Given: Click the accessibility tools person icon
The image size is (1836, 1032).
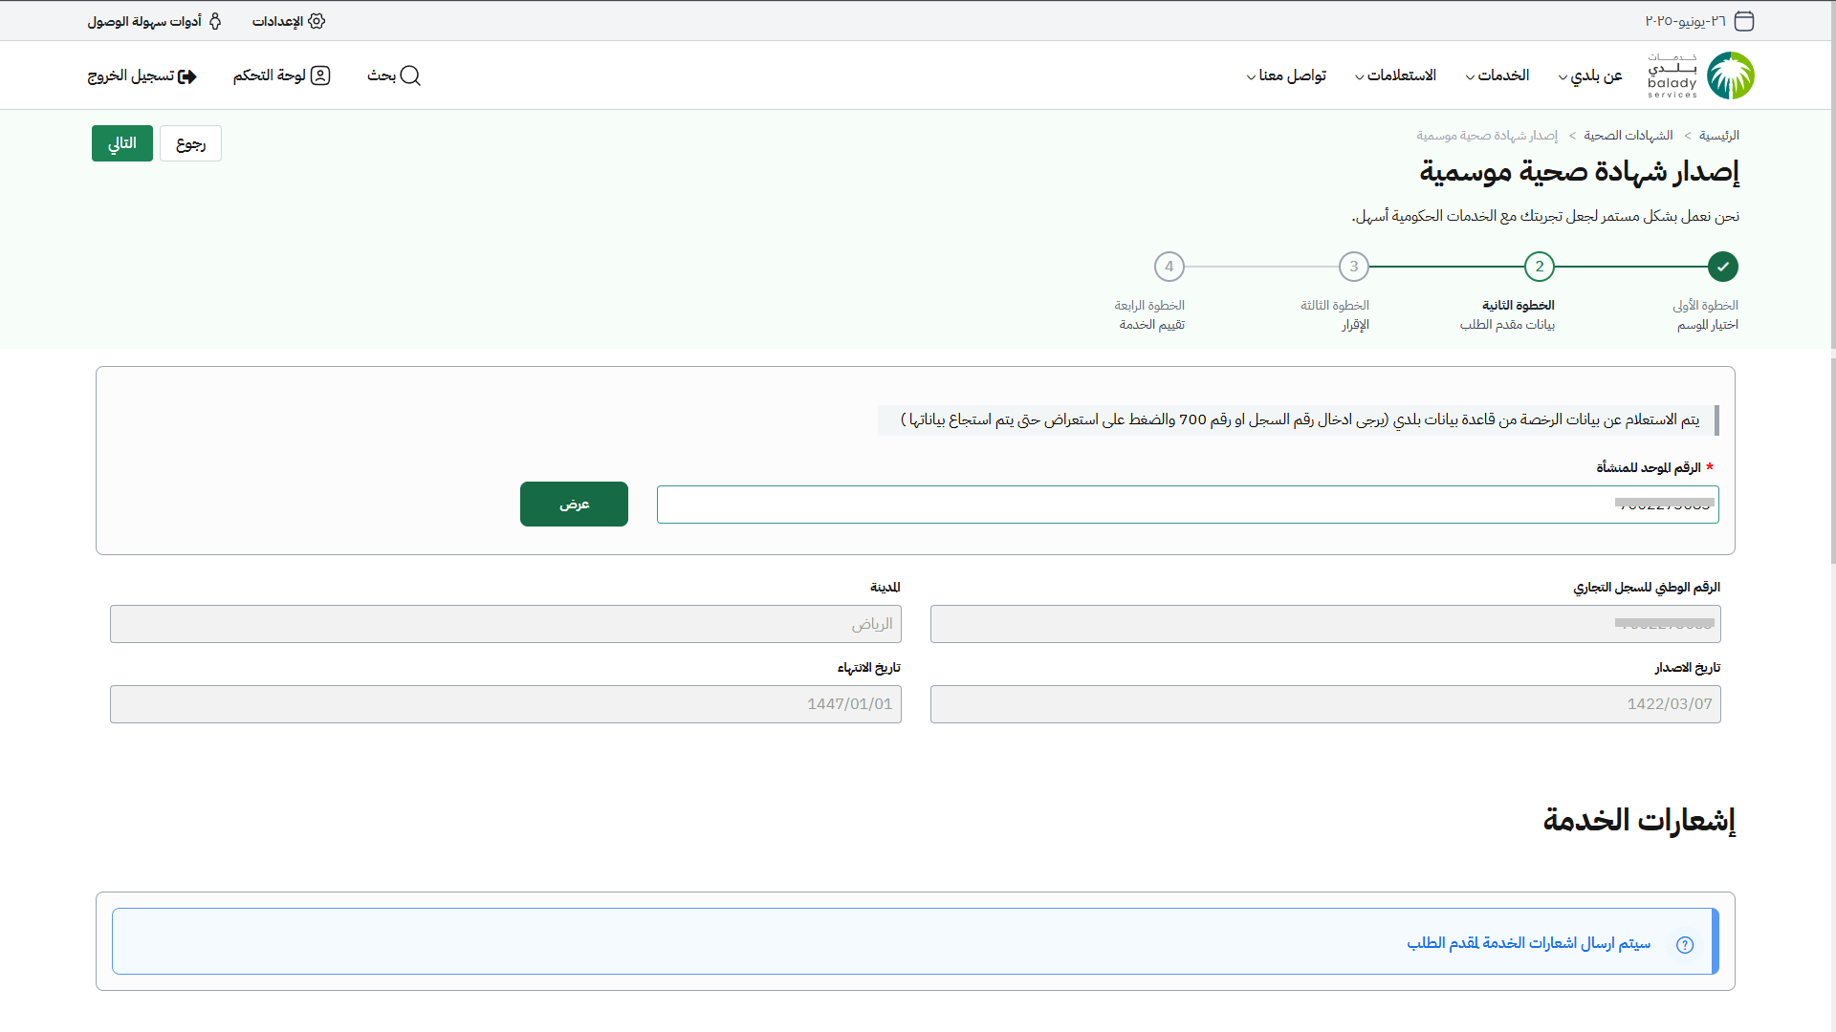Looking at the screenshot, I should pyautogui.click(x=215, y=21).
